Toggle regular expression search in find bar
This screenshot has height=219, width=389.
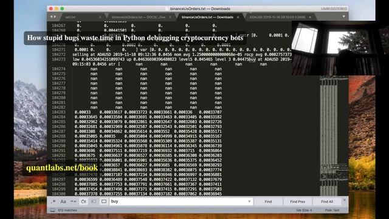click(x=53, y=201)
